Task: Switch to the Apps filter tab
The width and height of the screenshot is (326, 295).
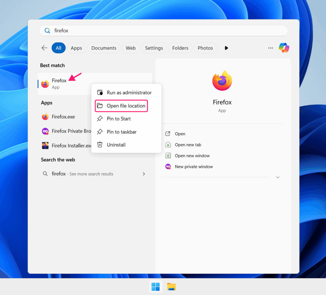Action: [76, 48]
